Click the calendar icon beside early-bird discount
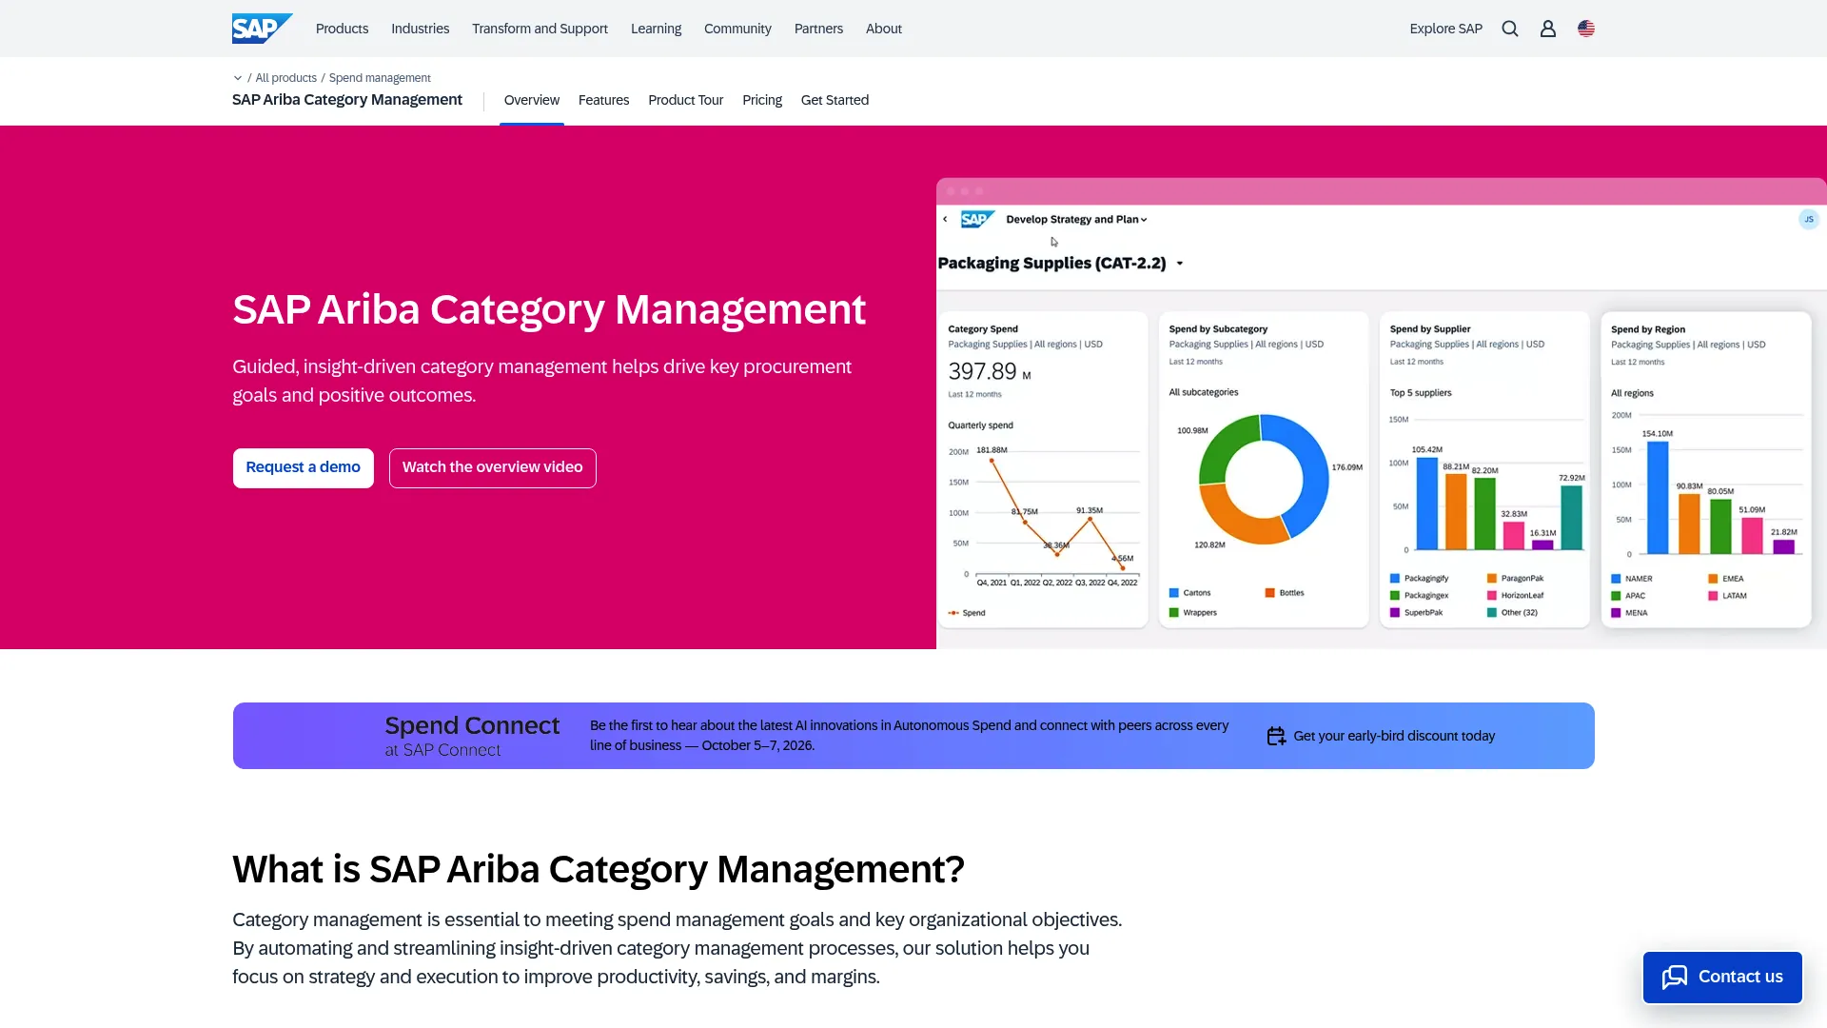The width and height of the screenshot is (1827, 1028). pyautogui.click(x=1276, y=736)
